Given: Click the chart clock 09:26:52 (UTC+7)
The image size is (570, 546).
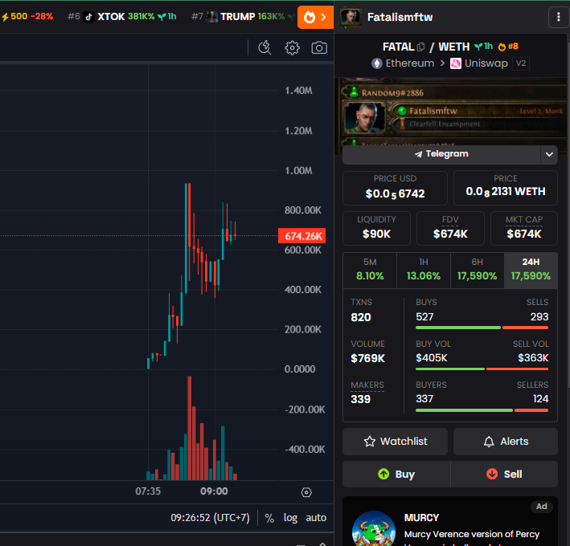Looking at the screenshot, I should click(210, 518).
